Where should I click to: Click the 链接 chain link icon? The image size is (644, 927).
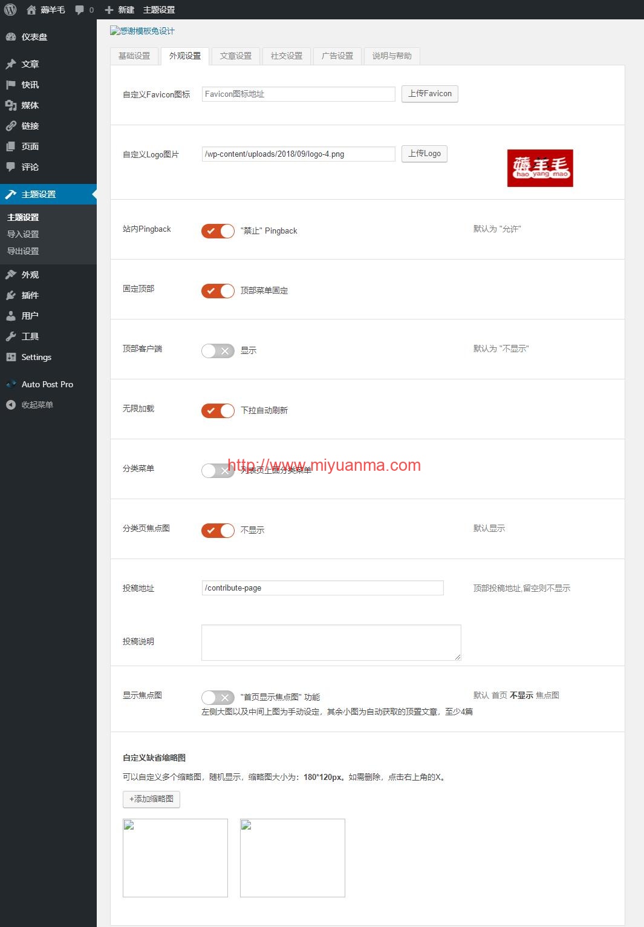(x=11, y=126)
